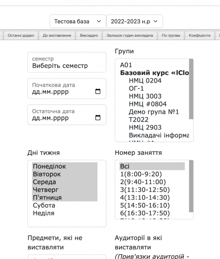
Task: Open calendar picker for Початкова дата
Action: (98, 92)
